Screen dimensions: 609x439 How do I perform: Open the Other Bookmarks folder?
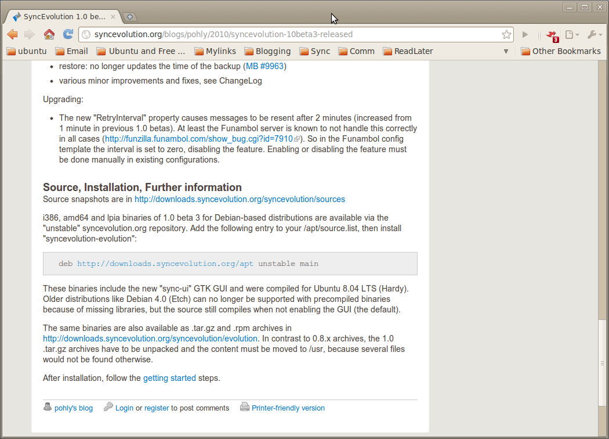(x=561, y=51)
